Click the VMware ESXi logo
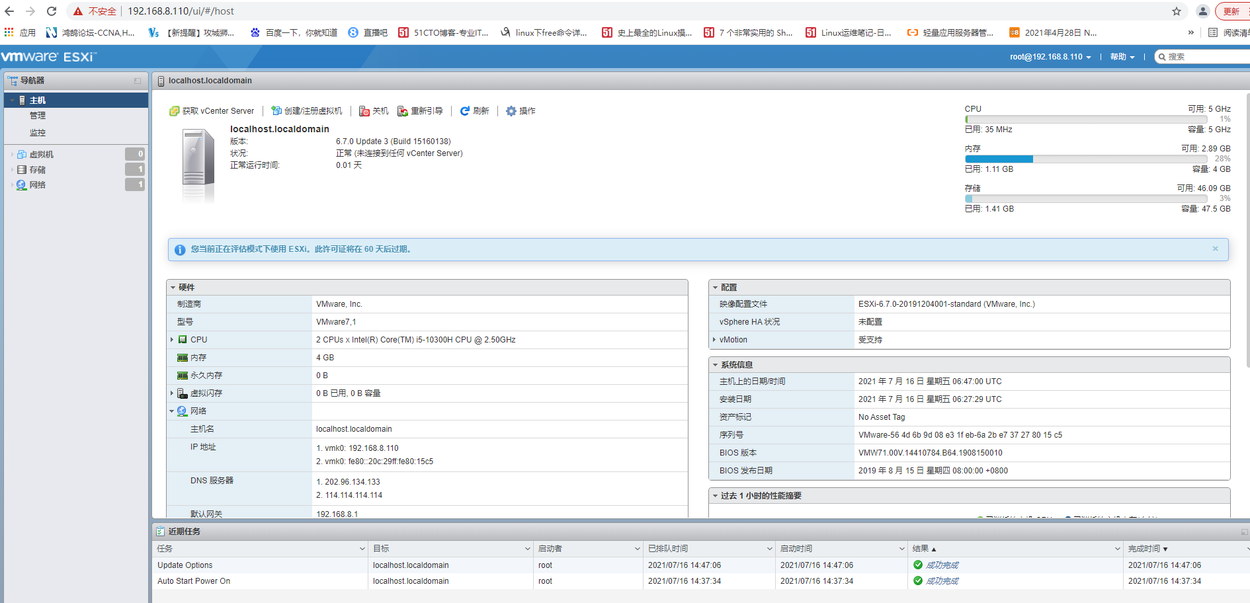This screenshot has width=1250, height=603. (x=49, y=57)
